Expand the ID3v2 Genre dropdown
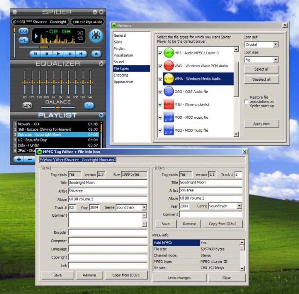This screenshot has height=294, width=299. [x=144, y=207]
